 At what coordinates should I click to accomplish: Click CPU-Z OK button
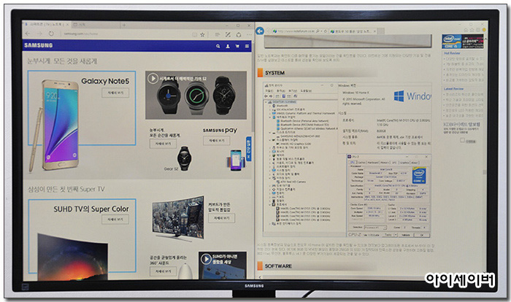pyautogui.click(x=422, y=235)
